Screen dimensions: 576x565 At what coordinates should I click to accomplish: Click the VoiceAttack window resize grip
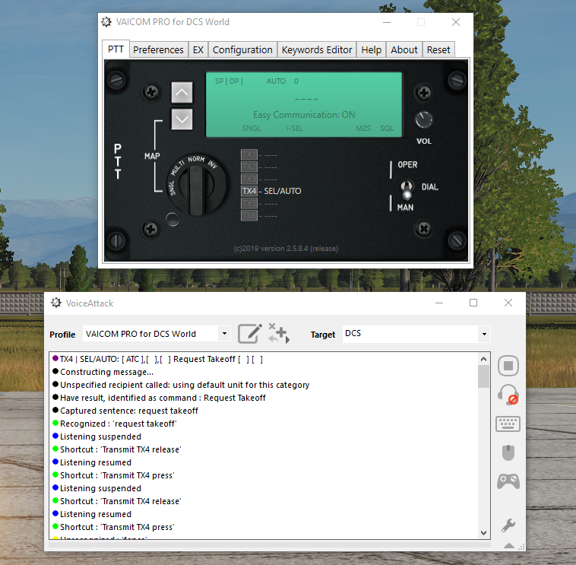[x=521, y=547]
